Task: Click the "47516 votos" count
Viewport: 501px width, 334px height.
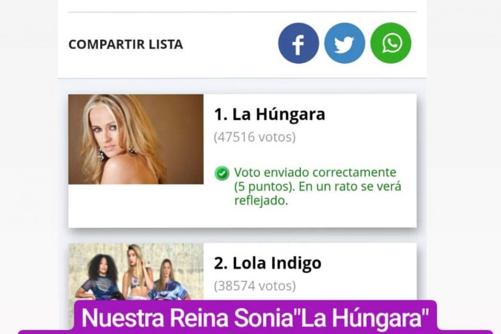Action: click(255, 137)
